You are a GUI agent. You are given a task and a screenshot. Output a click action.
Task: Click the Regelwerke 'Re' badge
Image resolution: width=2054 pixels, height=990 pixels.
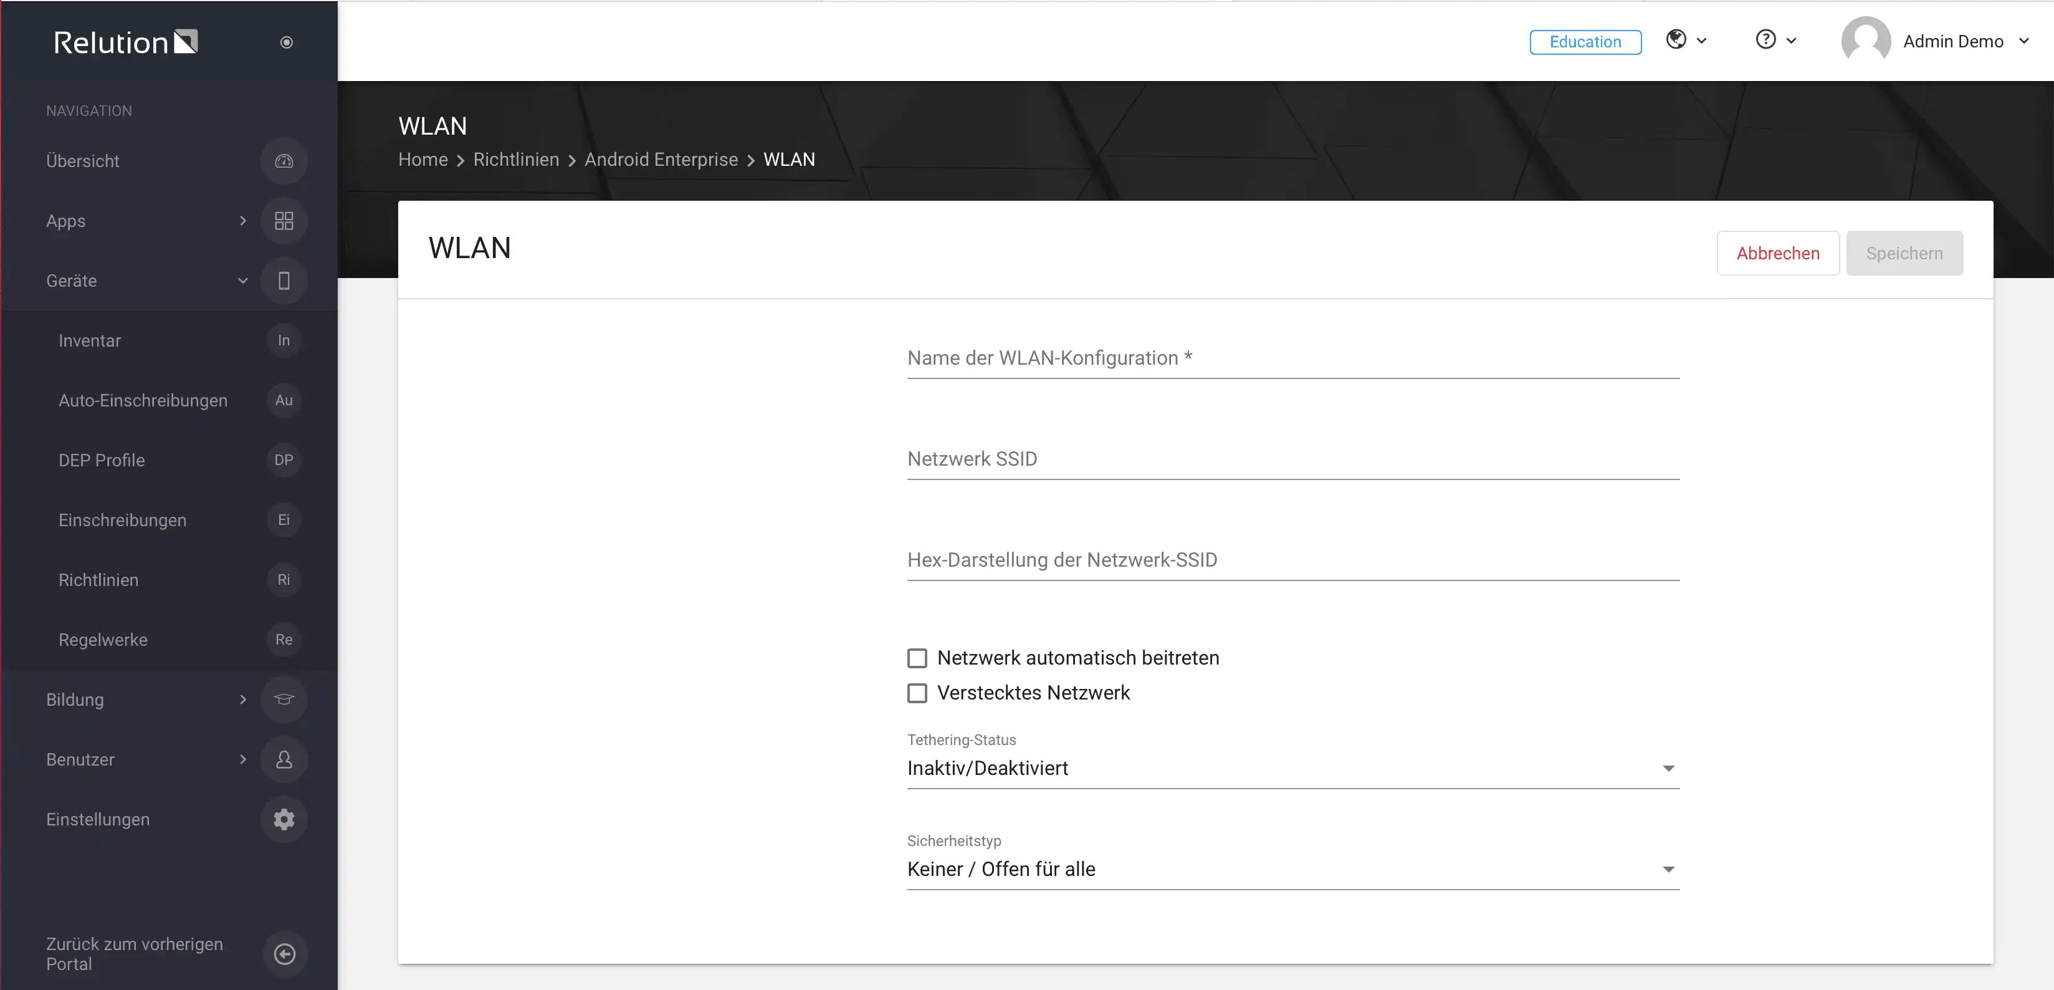coord(284,640)
